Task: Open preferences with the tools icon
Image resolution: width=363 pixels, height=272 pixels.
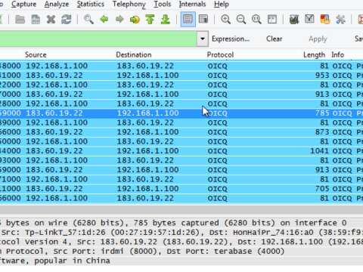Action: coord(340,20)
